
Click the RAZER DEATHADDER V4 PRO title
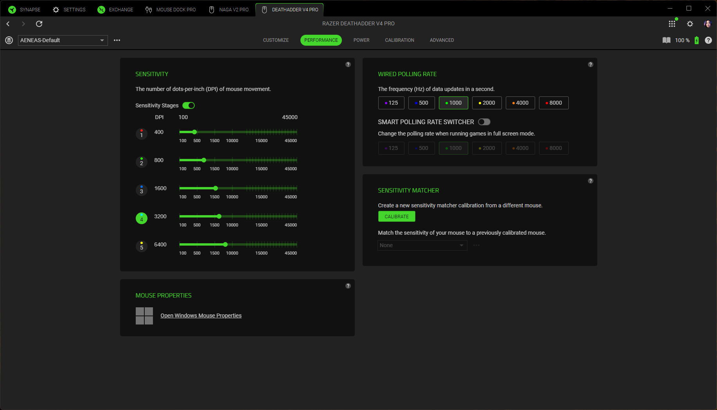pos(358,23)
